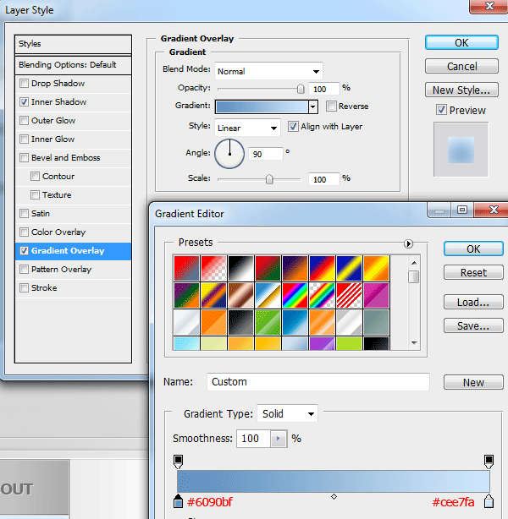This screenshot has height=519, width=508.
Task: Click Cancel in the Layer Style dialog
Action: [461, 66]
